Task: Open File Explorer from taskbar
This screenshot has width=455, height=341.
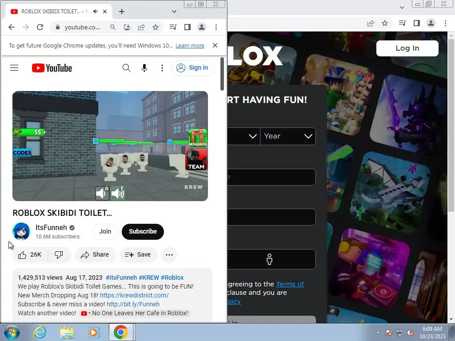Action: (x=67, y=332)
